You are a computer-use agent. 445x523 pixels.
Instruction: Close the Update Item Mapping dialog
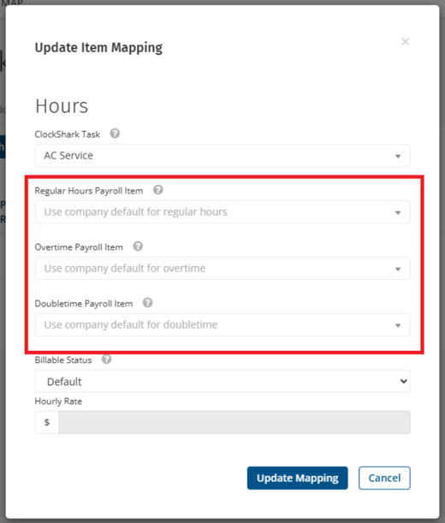pyautogui.click(x=406, y=42)
